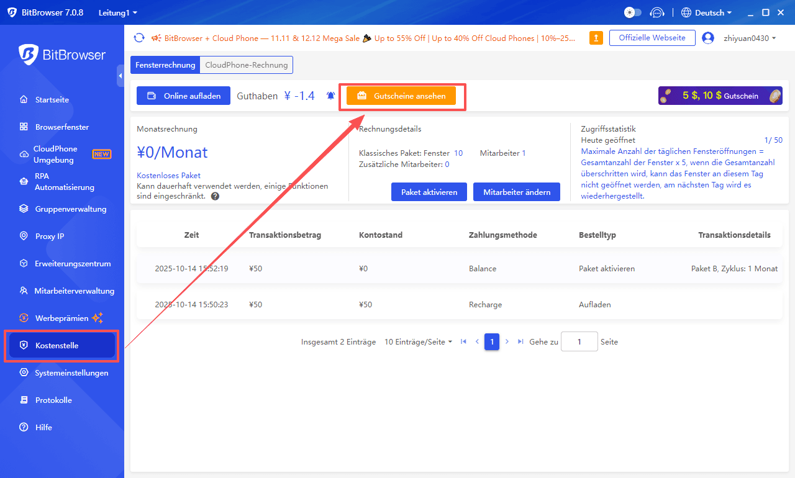
Task: Click the Paket aktivieren button
Action: coord(429,192)
